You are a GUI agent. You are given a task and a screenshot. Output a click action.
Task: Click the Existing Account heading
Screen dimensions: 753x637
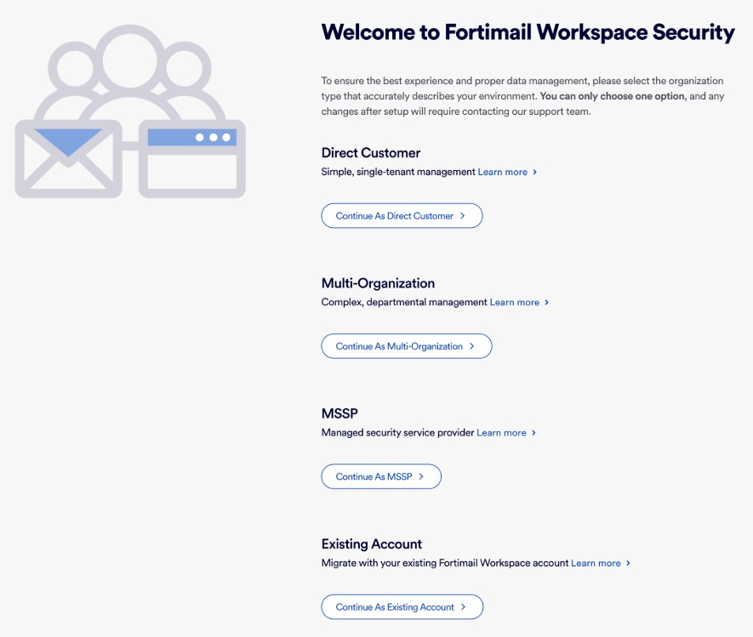pyautogui.click(x=371, y=544)
